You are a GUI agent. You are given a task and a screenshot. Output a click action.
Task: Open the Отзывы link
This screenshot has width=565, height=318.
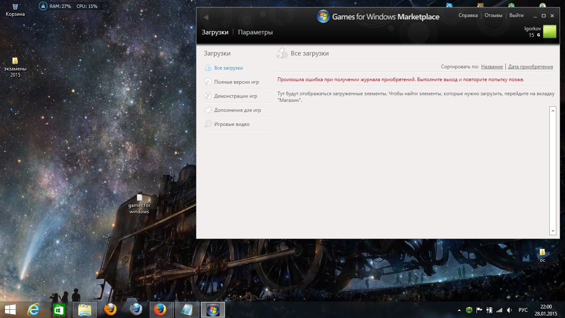point(493,15)
